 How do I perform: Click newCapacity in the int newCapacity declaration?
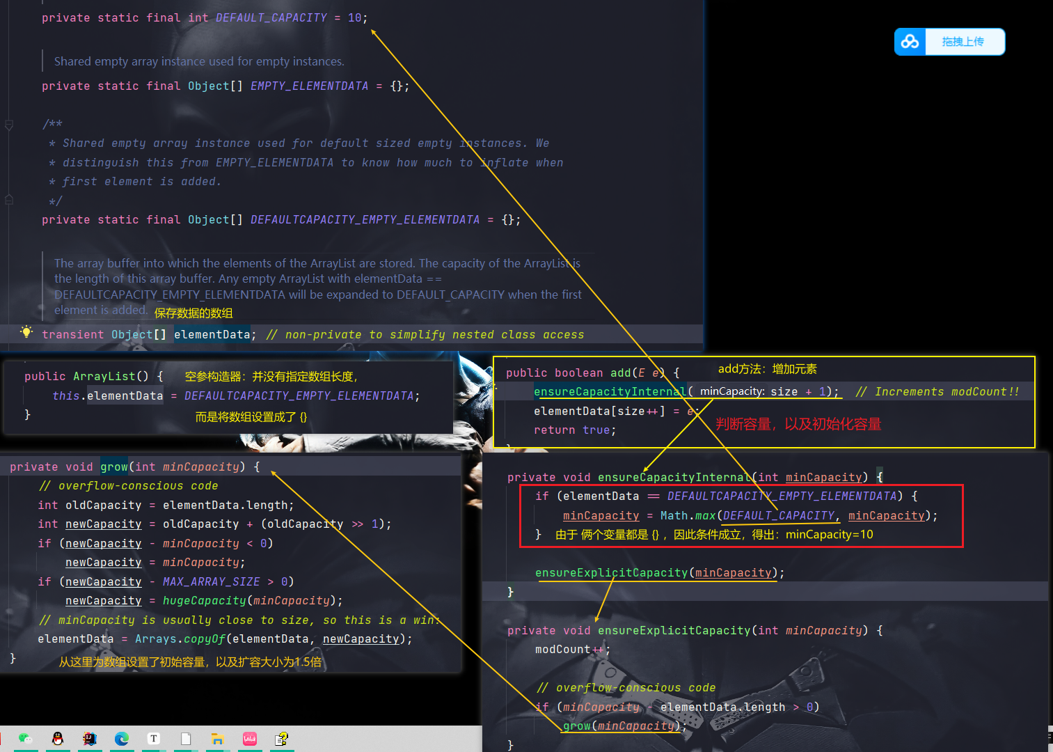(103, 524)
